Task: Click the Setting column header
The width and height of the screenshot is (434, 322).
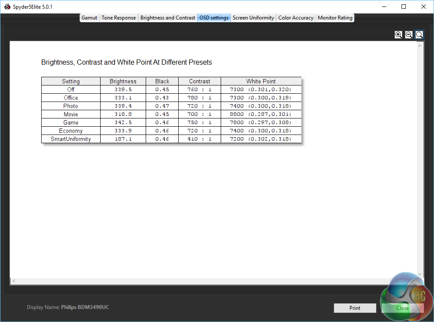Action: click(71, 81)
